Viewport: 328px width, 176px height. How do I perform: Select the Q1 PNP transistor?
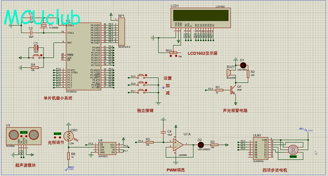click(233, 90)
